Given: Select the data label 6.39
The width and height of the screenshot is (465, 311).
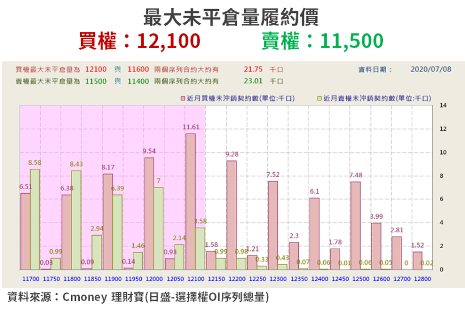Looking at the screenshot, I should (117, 189).
